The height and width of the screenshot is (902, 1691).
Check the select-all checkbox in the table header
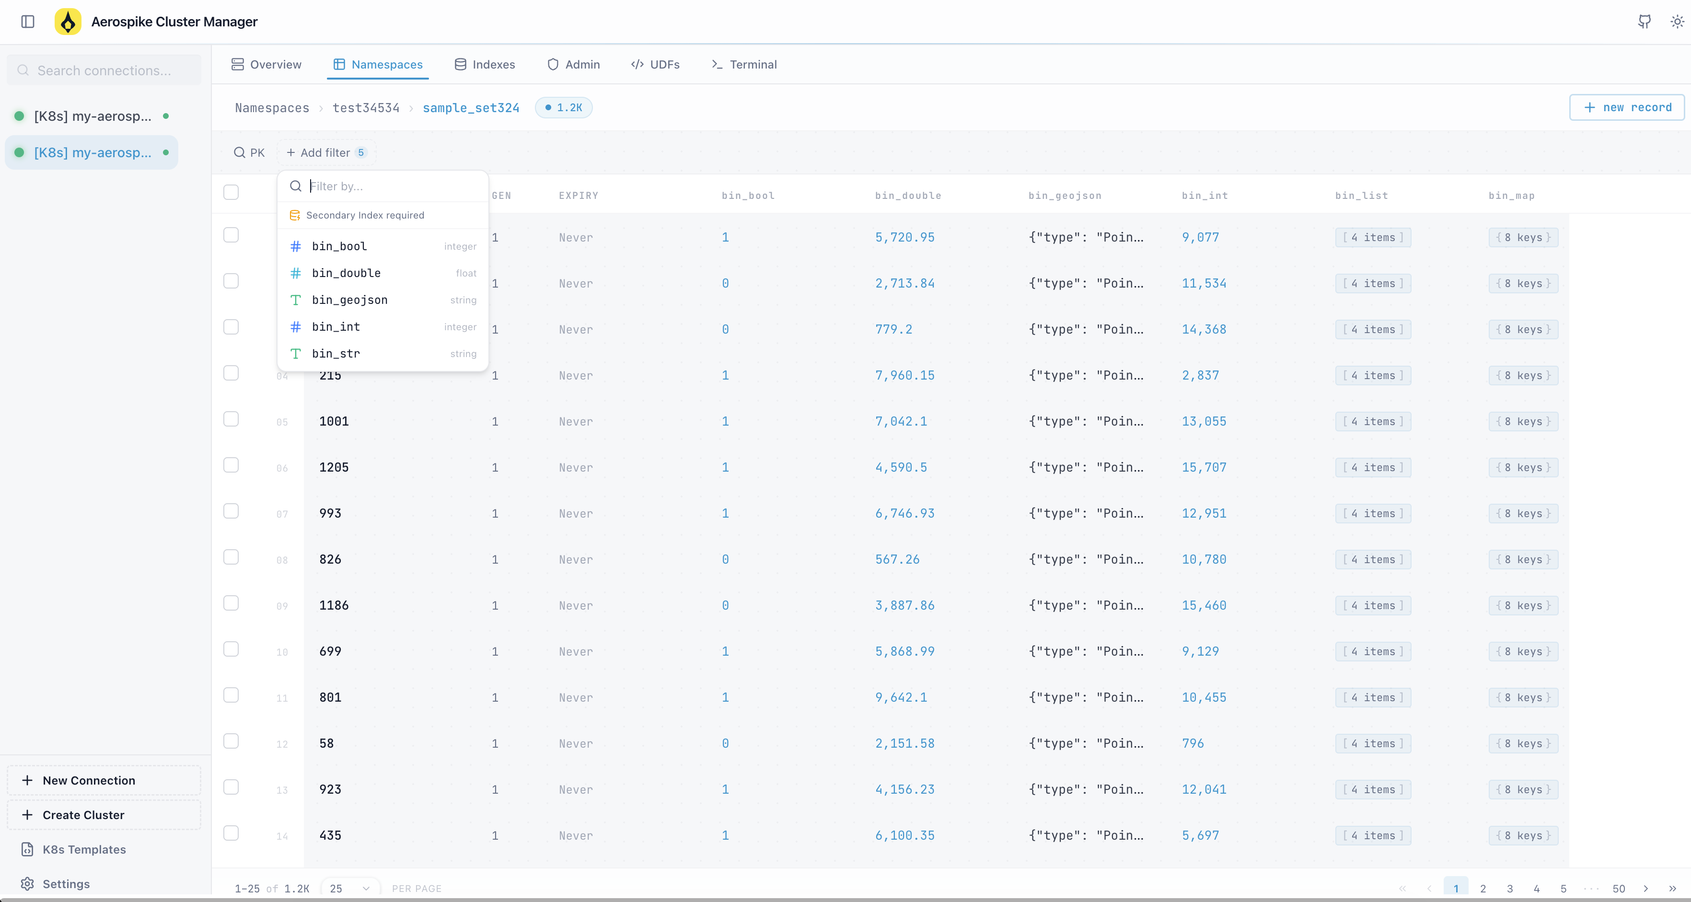[231, 192]
